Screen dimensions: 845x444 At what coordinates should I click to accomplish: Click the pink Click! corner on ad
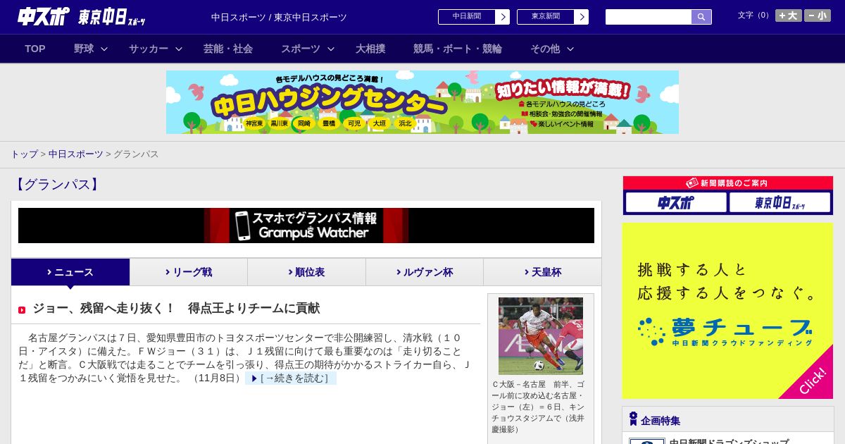[x=813, y=380]
